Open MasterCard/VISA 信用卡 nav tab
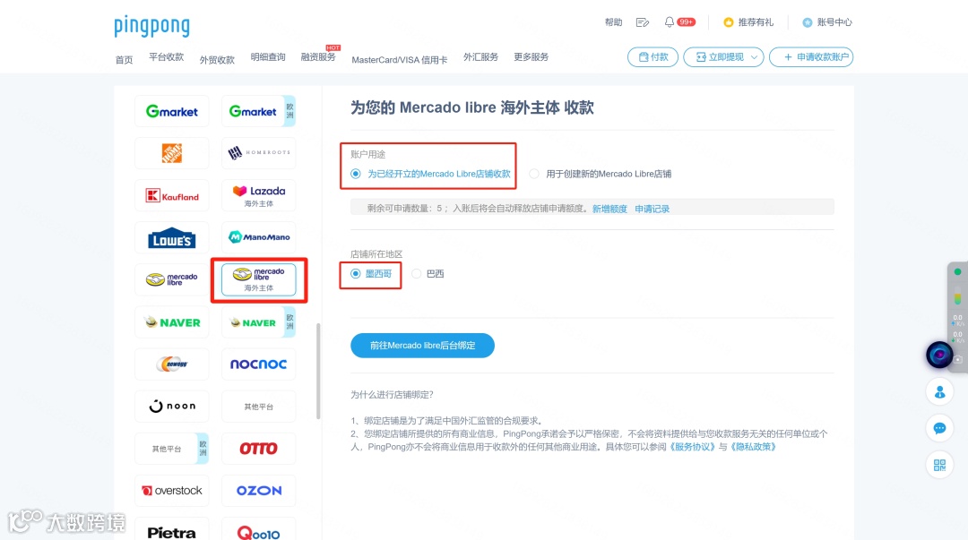This screenshot has height=540, width=968. [x=400, y=60]
